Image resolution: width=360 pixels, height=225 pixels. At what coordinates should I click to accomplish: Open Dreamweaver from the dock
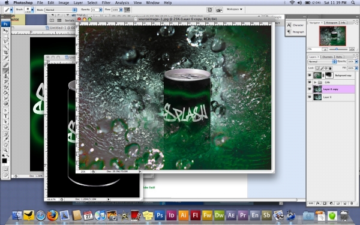point(219,215)
